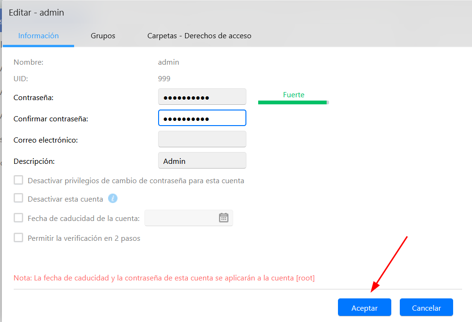Enable Desactivar privilegios de cambio de contraseña checkbox
Viewport: 472px width, 322px height.
pyautogui.click(x=18, y=180)
